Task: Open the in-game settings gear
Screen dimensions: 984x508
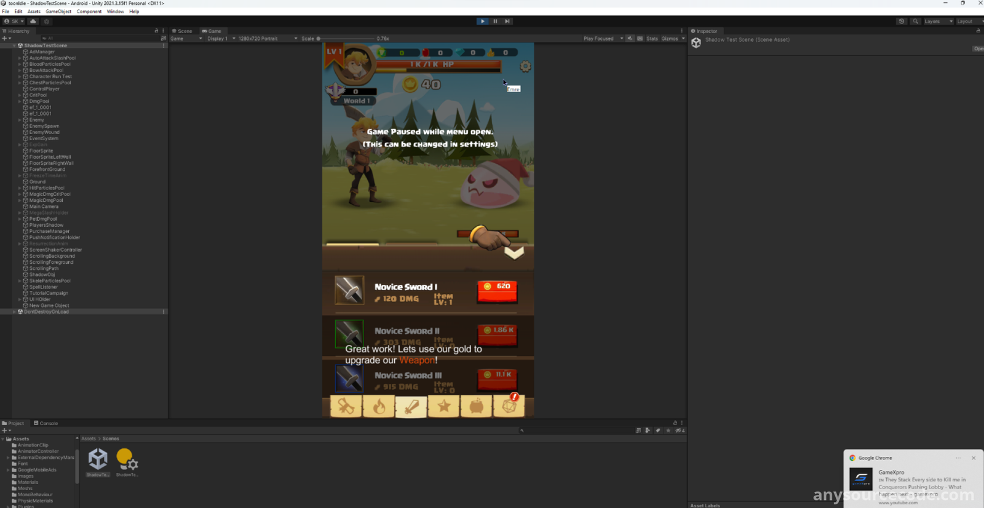Action: pyautogui.click(x=525, y=66)
